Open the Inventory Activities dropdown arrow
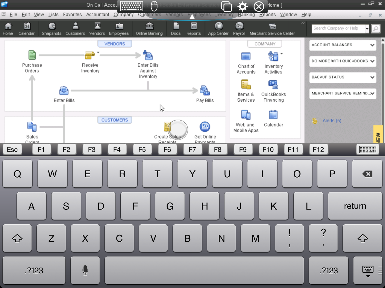Screen dimensions: 385x288 pos(282,54)
